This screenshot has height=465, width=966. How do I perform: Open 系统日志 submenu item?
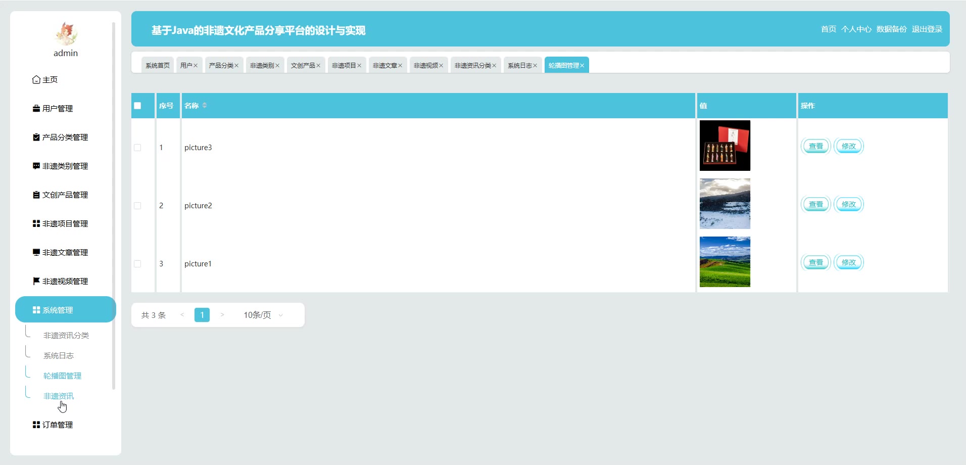(x=59, y=356)
